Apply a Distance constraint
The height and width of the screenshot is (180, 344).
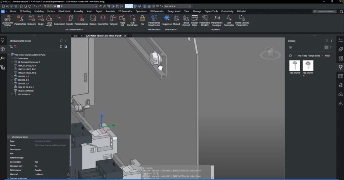pyautogui.click(x=32, y=20)
